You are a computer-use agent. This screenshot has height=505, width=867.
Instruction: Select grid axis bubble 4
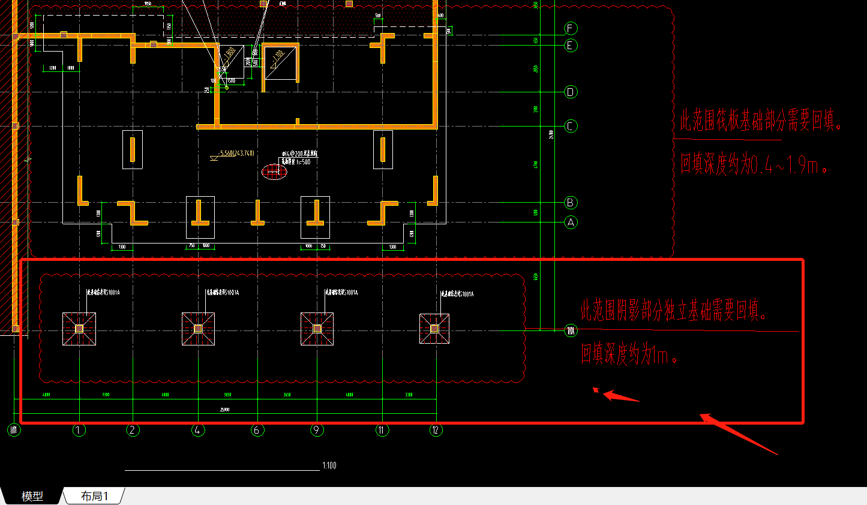[x=198, y=430]
